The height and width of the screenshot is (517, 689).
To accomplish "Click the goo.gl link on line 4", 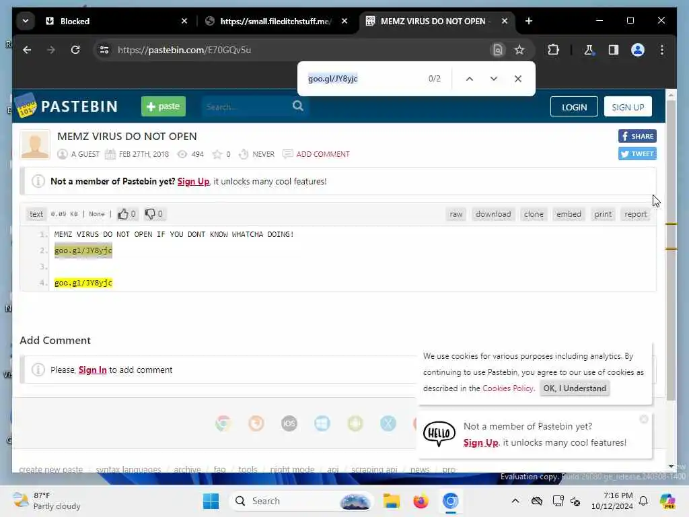I will point(83,283).
